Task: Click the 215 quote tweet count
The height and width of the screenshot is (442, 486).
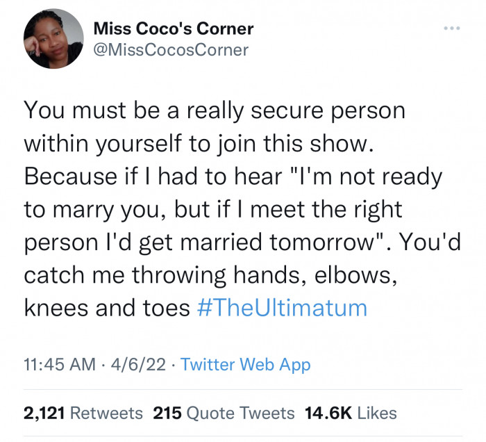Action: (167, 414)
